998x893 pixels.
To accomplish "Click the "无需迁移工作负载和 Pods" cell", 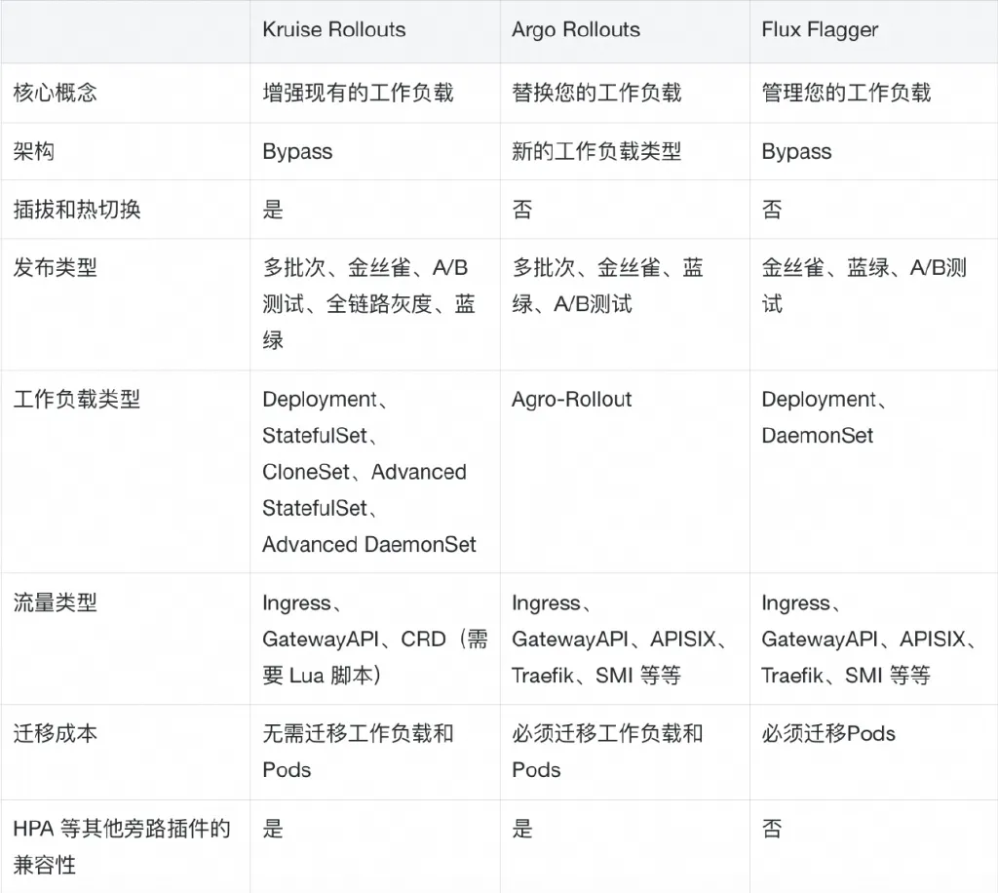I will [359, 751].
